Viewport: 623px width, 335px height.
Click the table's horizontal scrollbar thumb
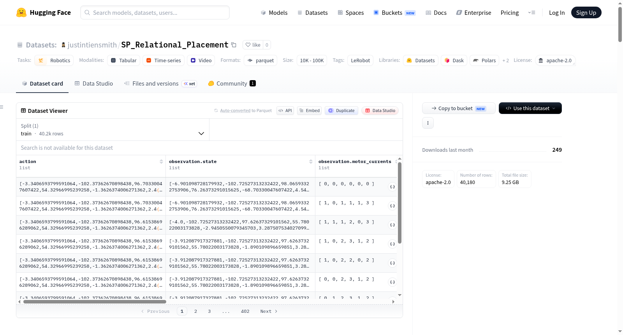[x=95, y=302]
